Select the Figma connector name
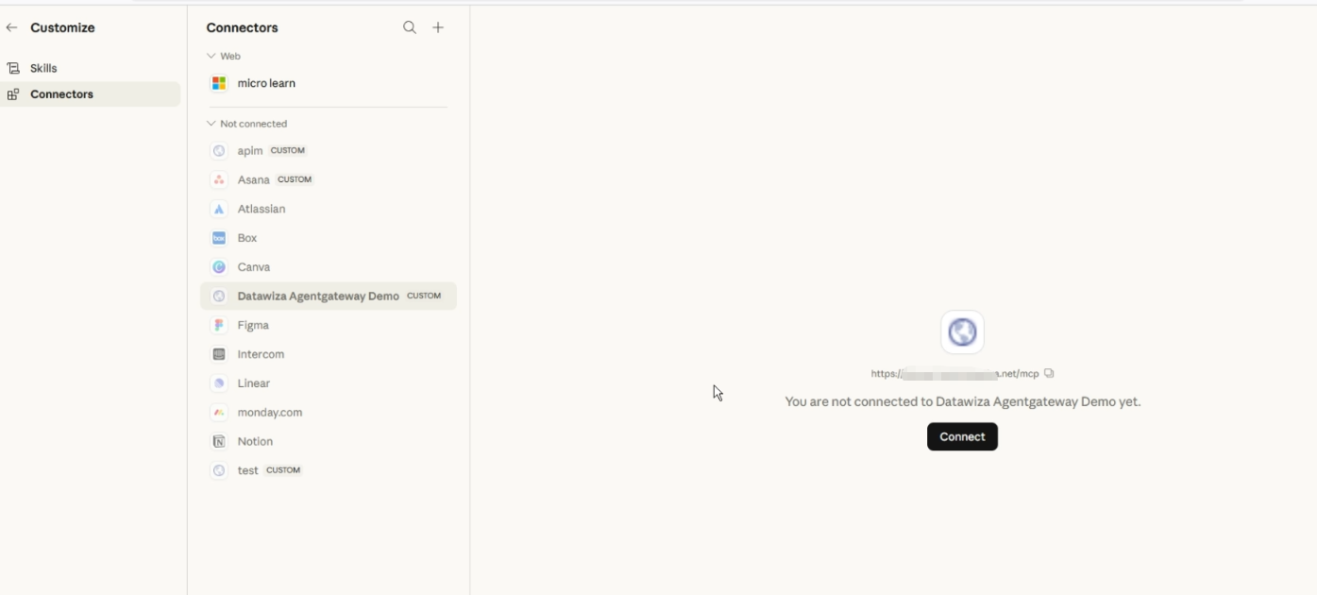The width and height of the screenshot is (1317, 595). (253, 325)
